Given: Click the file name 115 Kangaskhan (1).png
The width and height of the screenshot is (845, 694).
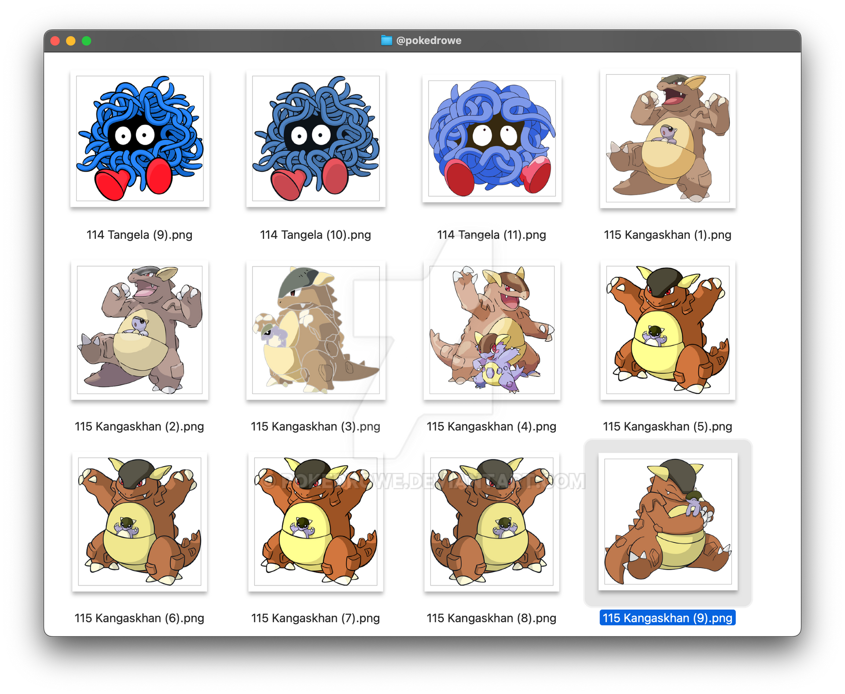Looking at the screenshot, I should 668,235.
